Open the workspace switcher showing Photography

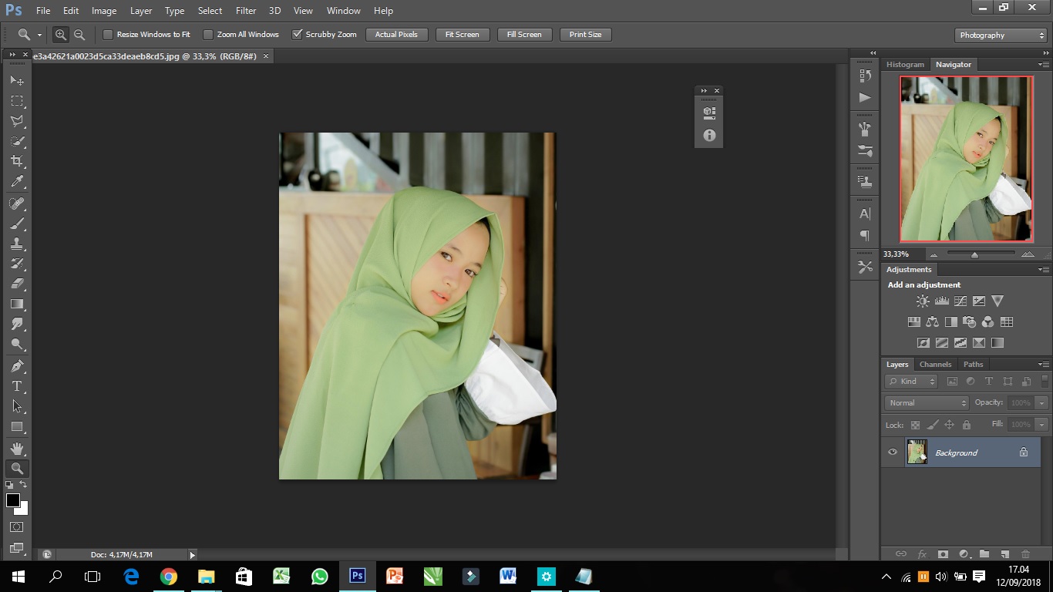coord(1000,35)
